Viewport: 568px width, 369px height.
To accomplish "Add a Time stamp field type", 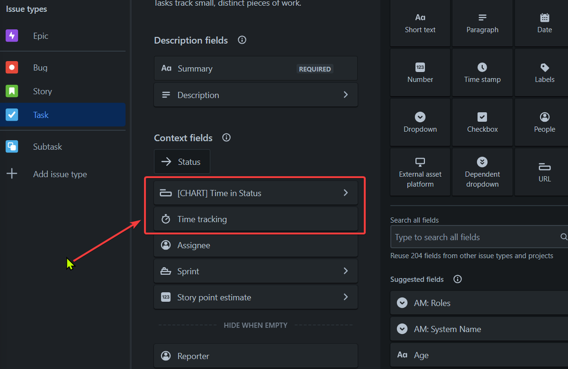I will tap(482, 72).
